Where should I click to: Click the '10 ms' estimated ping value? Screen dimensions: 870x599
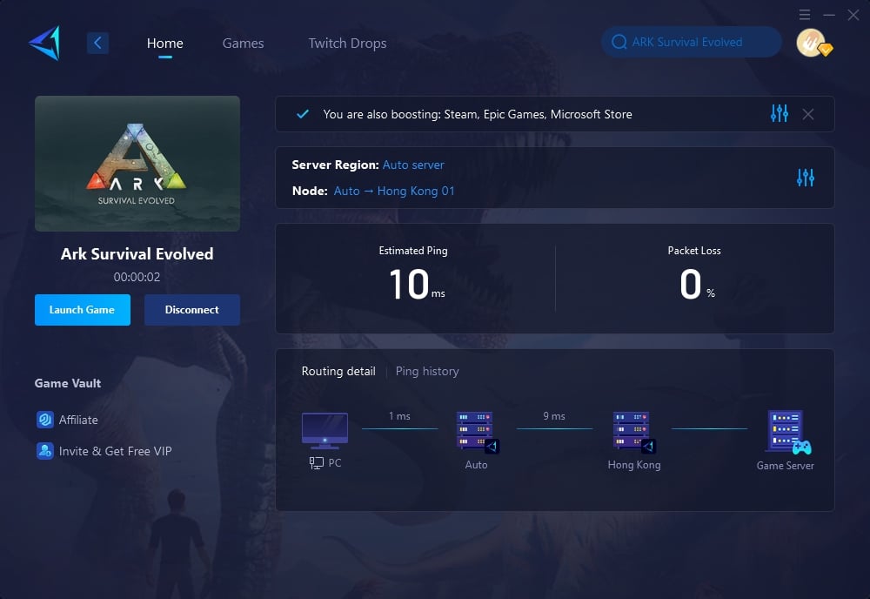click(417, 284)
